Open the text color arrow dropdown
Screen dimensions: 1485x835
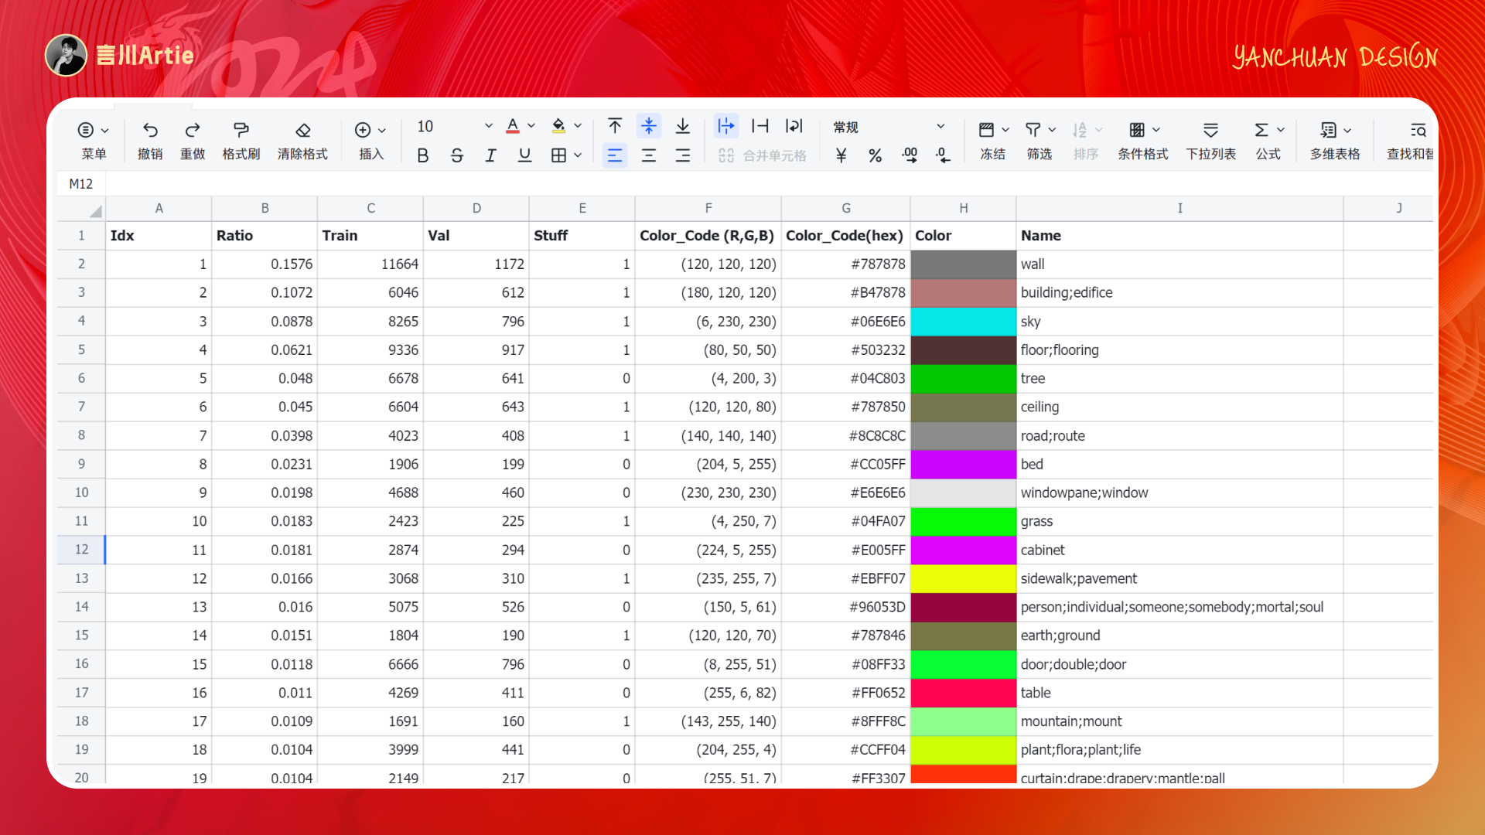click(531, 126)
